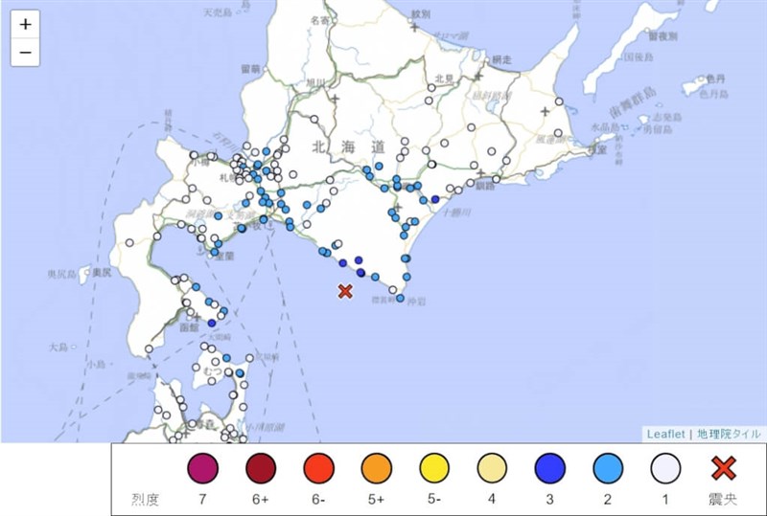Select the dark blue marker near 十勝川

pyautogui.click(x=435, y=199)
